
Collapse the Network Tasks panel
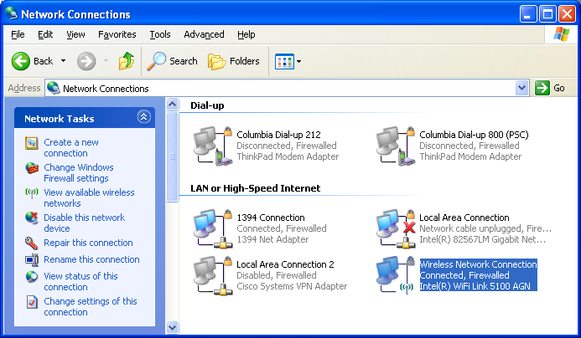click(x=143, y=117)
